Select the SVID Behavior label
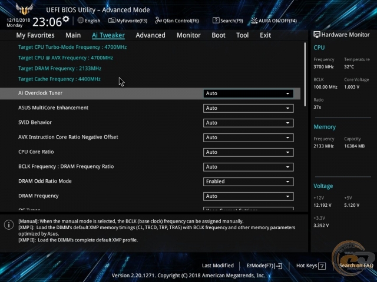377x282 pixels. (x=35, y=122)
